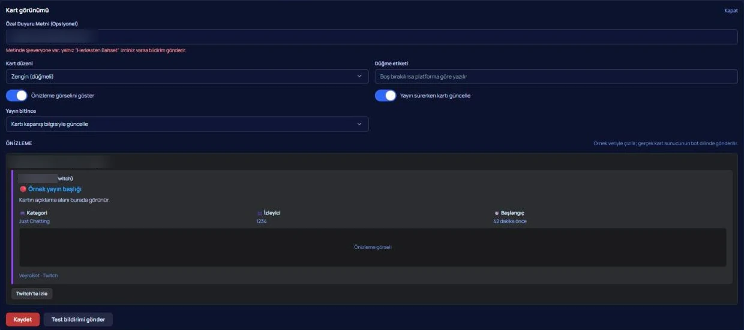The image size is (744, 330).
Task: Click the @everyone warning message text
Action: click(x=96, y=50)
